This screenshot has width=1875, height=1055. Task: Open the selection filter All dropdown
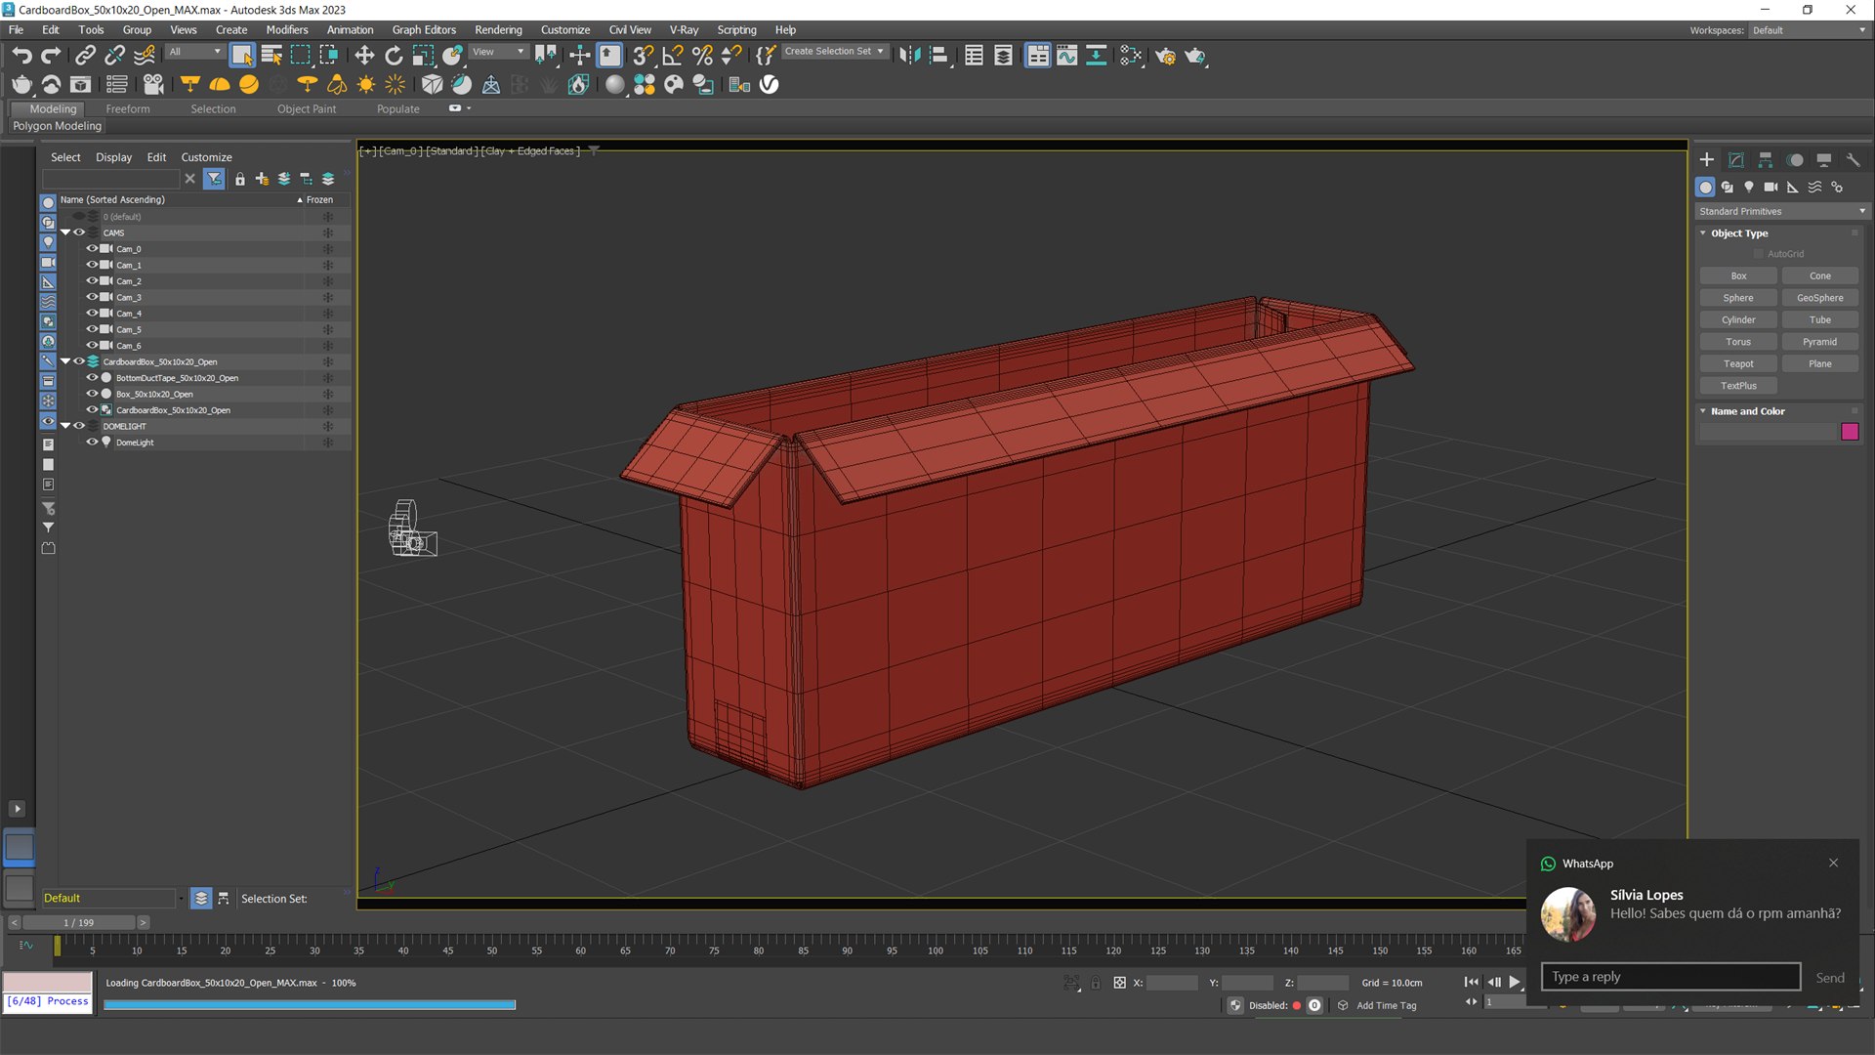pos(195,52)
